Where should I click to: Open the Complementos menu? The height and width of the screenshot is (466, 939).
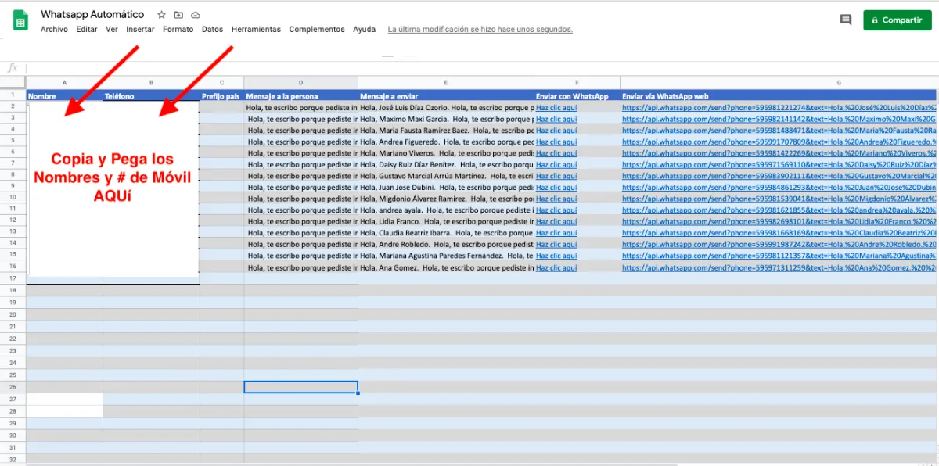coord(317,30)
